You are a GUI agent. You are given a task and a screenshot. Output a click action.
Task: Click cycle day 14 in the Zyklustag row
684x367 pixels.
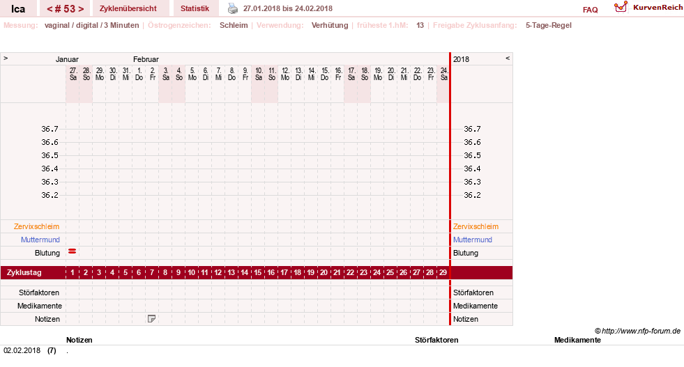pyautogui.click(x=244, y=272)
